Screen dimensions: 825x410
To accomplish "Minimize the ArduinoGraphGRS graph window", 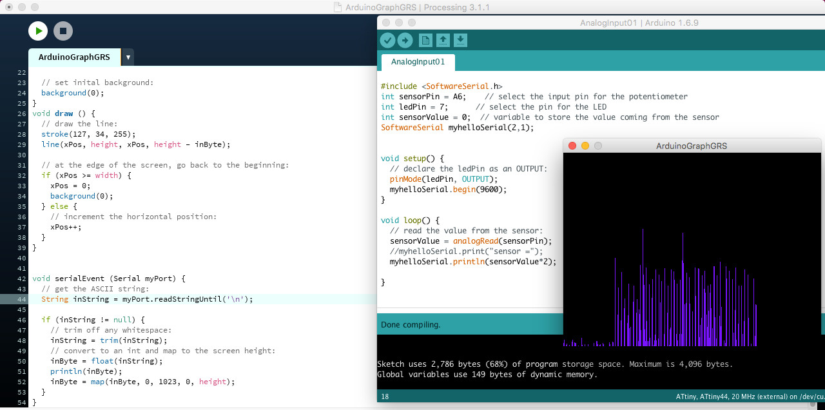I will pos(585,146).
